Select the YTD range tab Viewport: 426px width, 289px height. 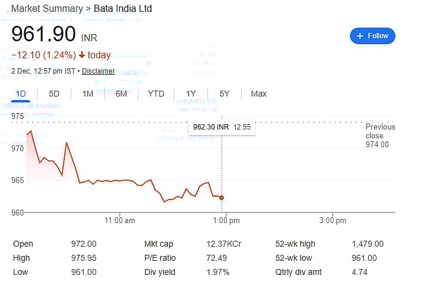coord(156,94)
